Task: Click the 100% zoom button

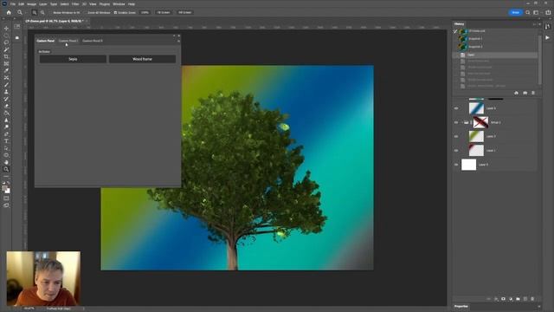Action: [145, 12]
